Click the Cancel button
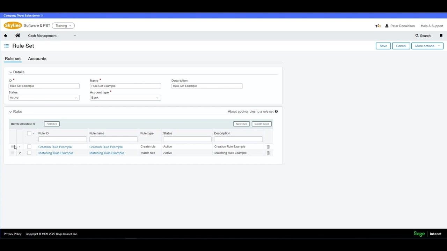This screenshot has height=251, width=447. click(x=401, y=46)
